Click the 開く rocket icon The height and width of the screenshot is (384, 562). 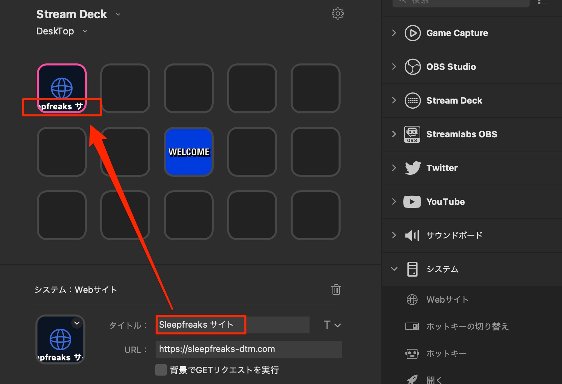(x=412, y=380)
